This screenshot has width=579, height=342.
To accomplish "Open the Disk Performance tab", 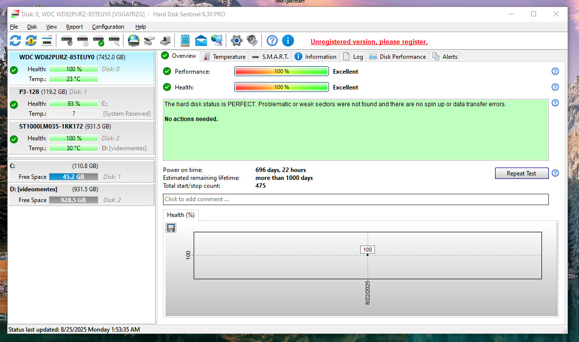I will pyautogui.click(x=398, y=56).
